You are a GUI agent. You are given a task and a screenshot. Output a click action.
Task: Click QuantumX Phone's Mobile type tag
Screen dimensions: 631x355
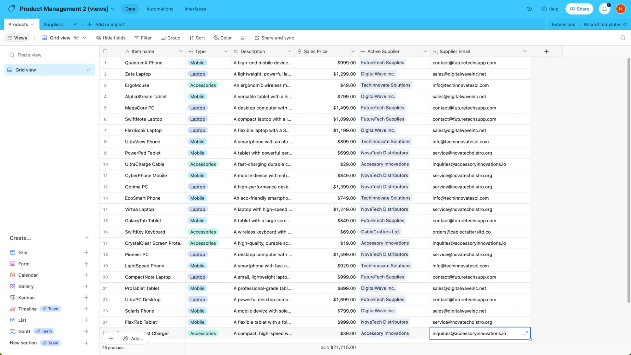[197, 63]
